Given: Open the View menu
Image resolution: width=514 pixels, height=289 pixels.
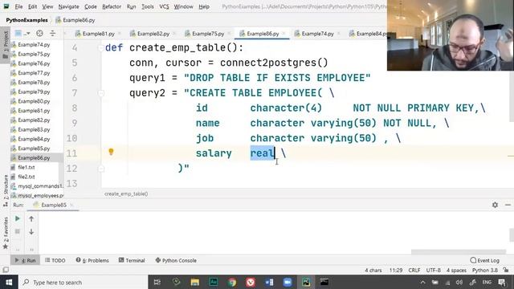Looking at the screenshot, I should [x=47, y=6].
